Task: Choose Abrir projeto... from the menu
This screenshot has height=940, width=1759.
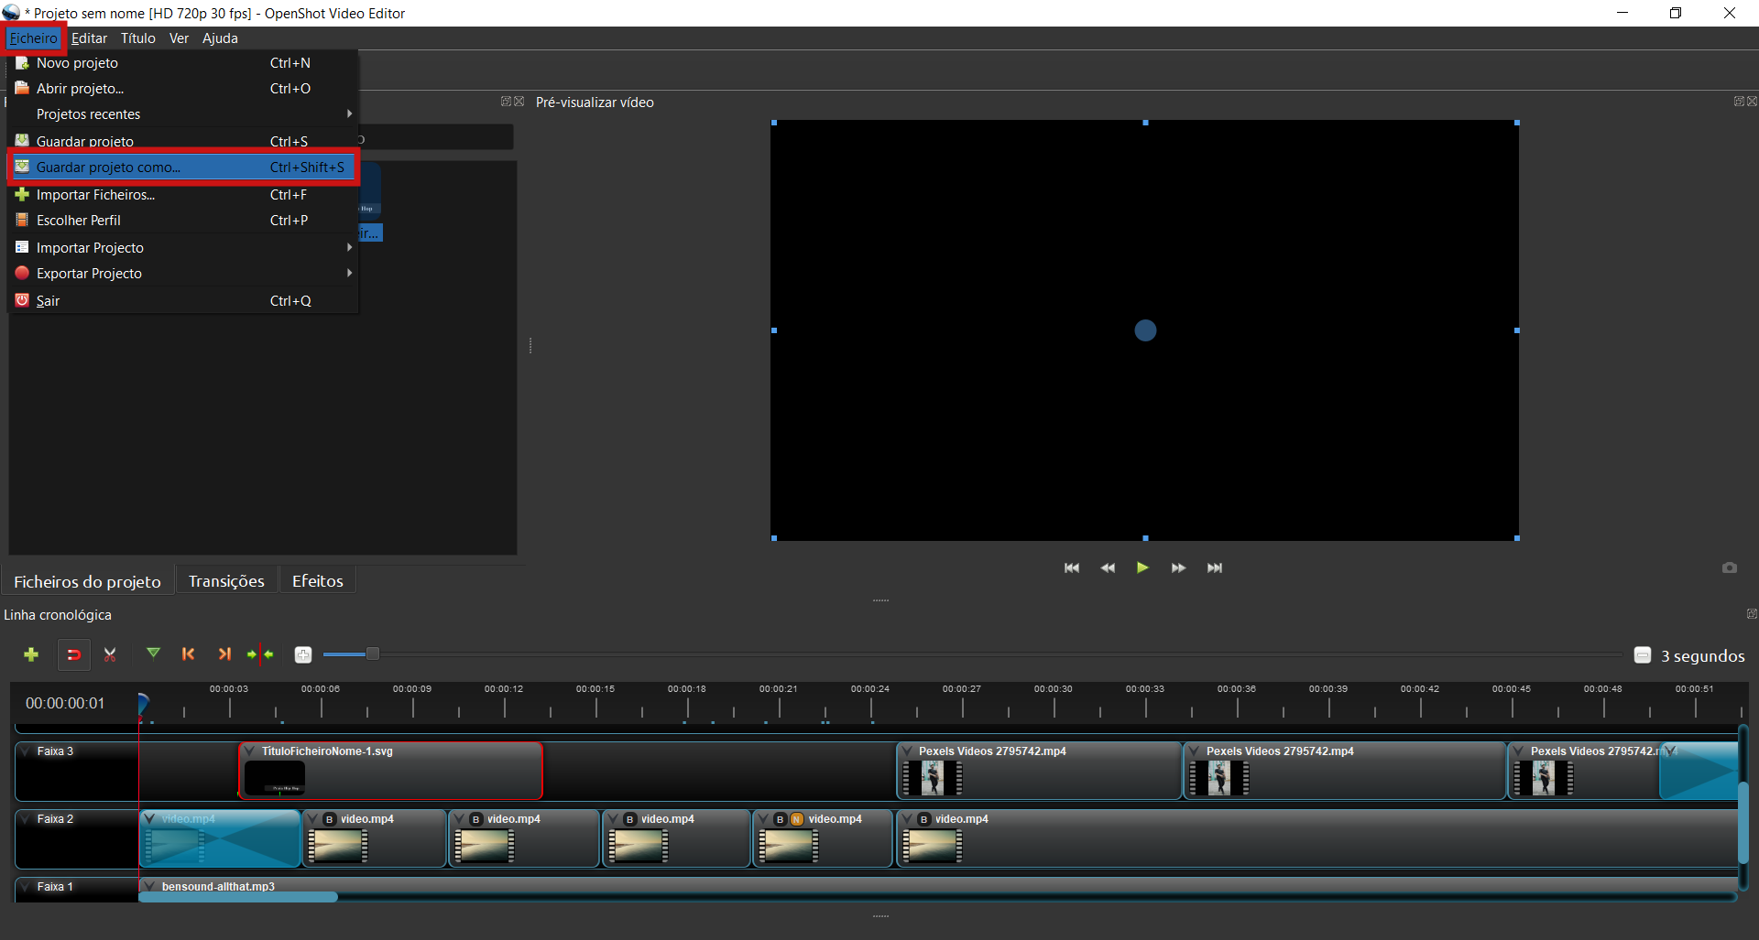Action: (183, 89)
